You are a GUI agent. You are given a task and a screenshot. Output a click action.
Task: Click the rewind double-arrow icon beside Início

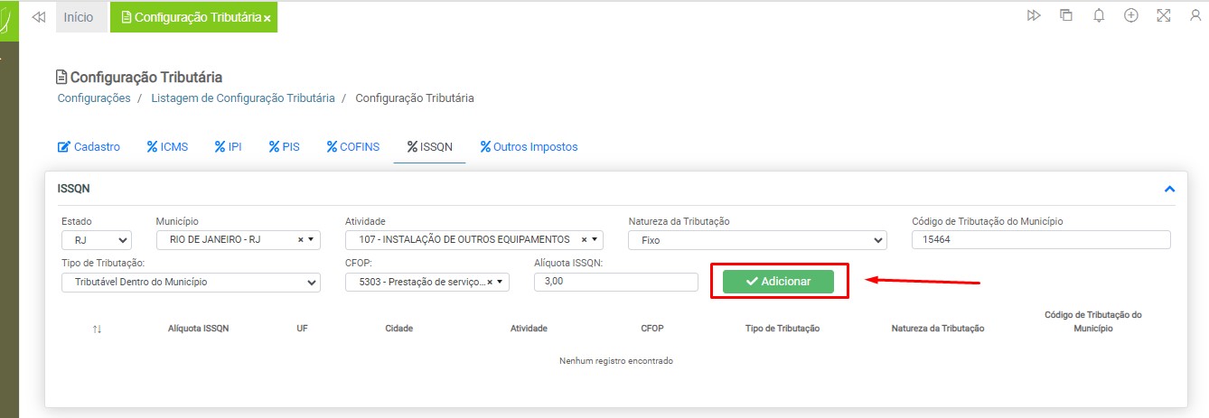click(38, 17)
